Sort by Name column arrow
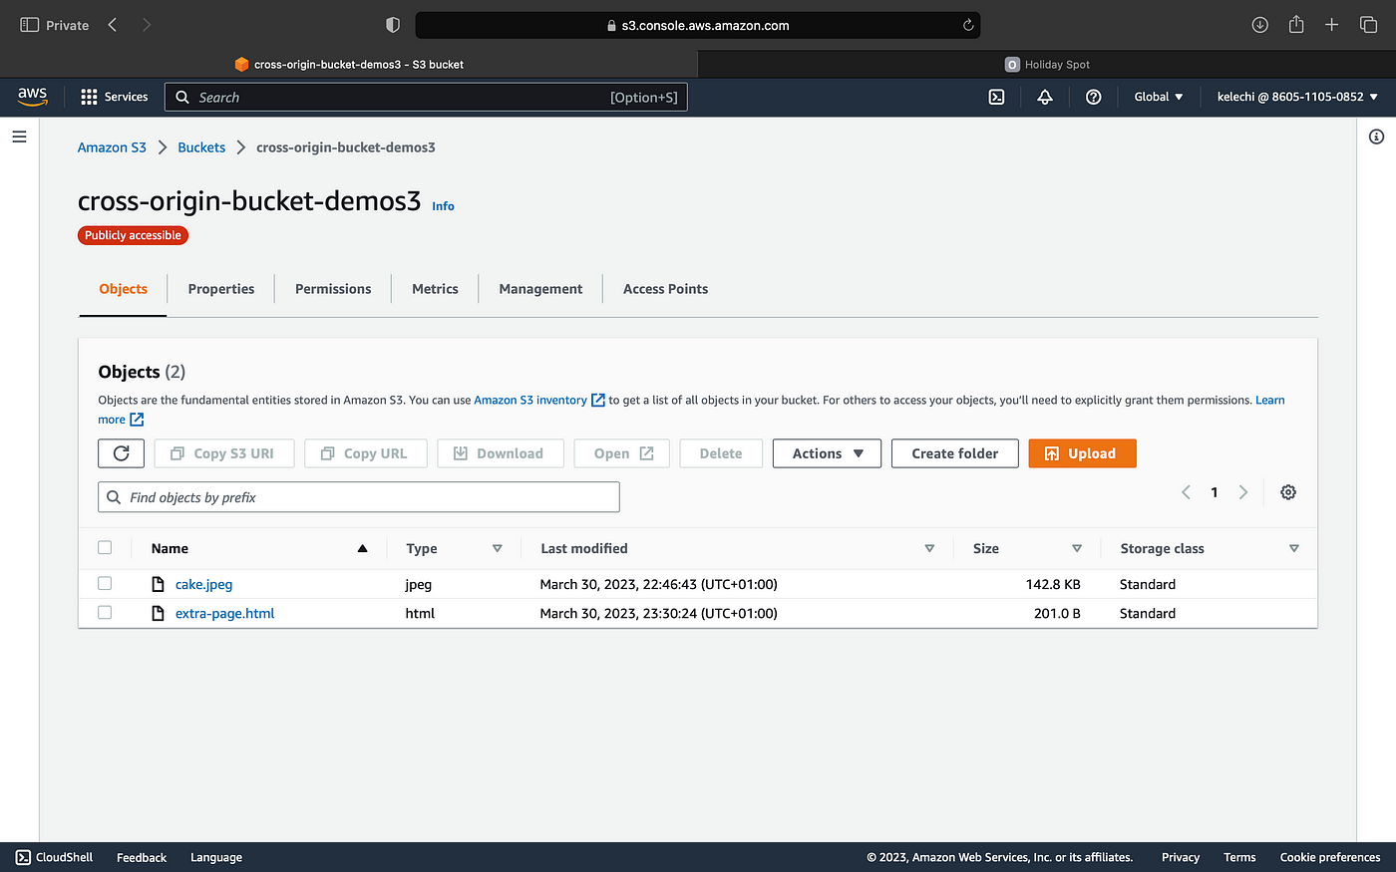1396x872 pixels. click(x=362, y=548)
